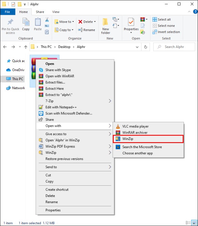Click the Paste clipboard icon

38,22
